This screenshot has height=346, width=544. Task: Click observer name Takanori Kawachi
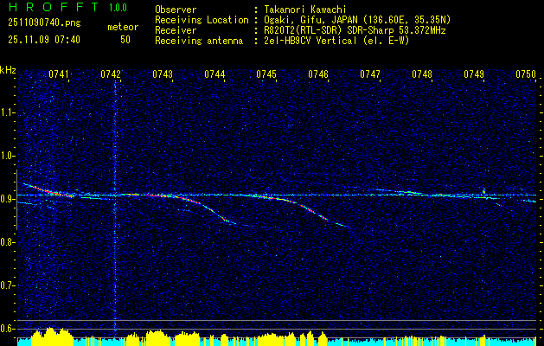305,10
